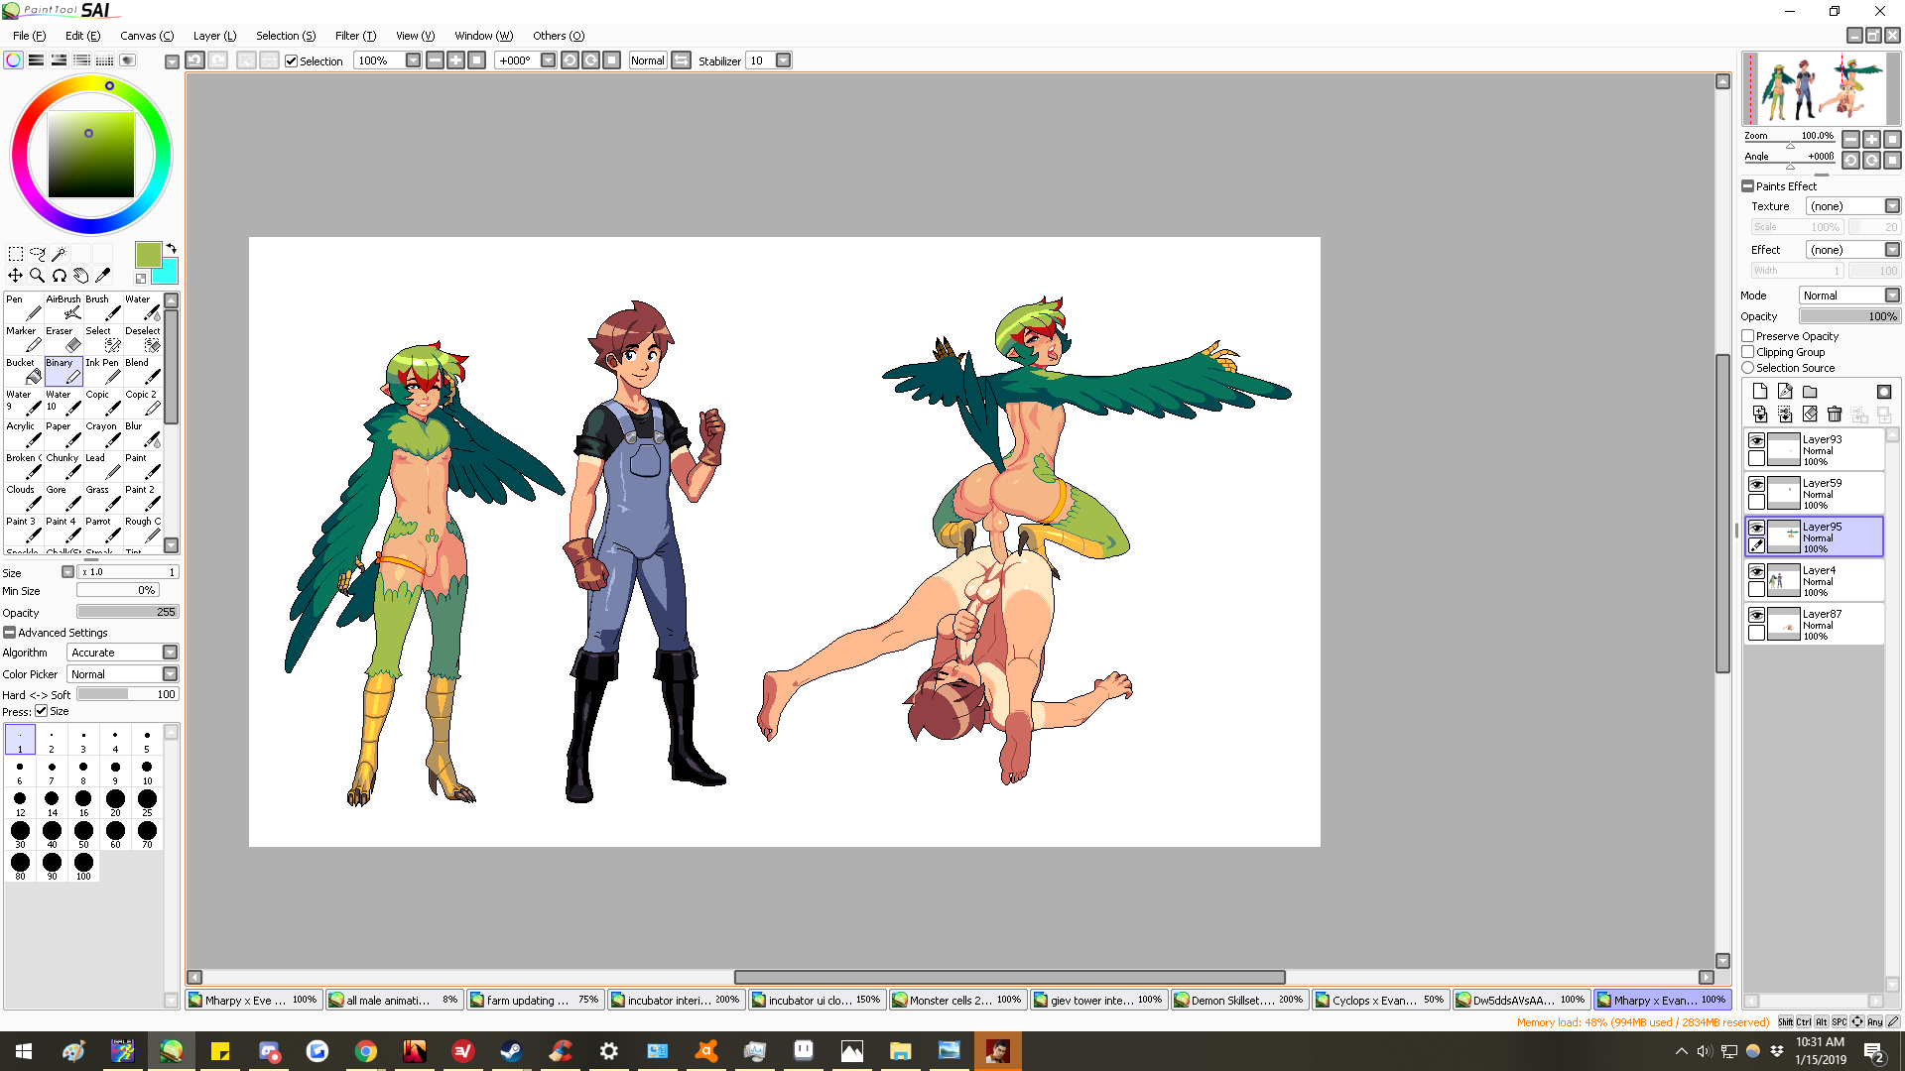Hide Layer93 using eye icon
This screenshot has height=1071, width=1905.
(1756, 440)
